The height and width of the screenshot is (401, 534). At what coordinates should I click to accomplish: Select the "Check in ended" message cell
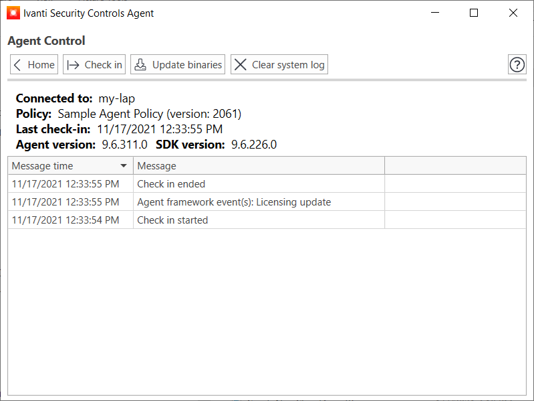click(x=259, y=184)
